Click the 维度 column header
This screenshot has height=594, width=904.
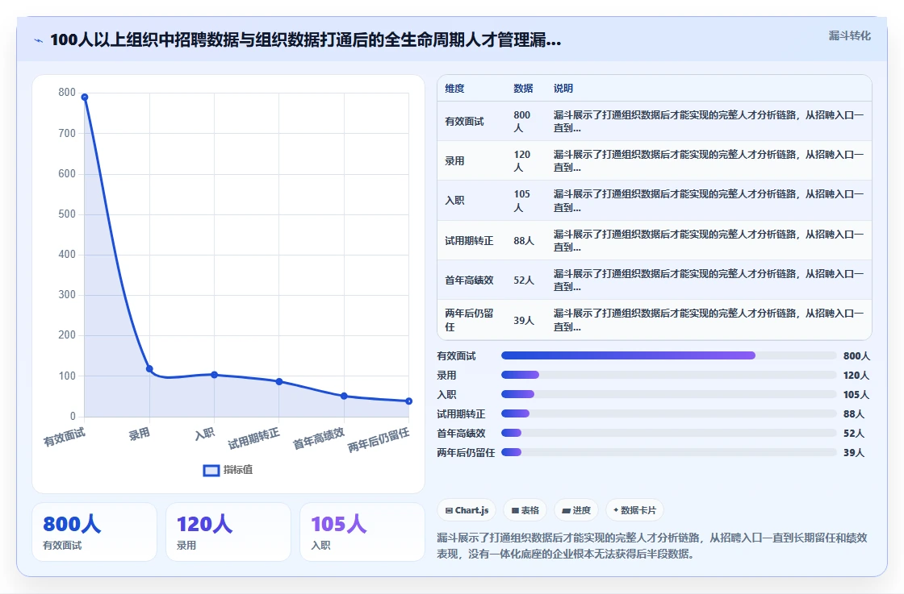[x=454, y=89]
